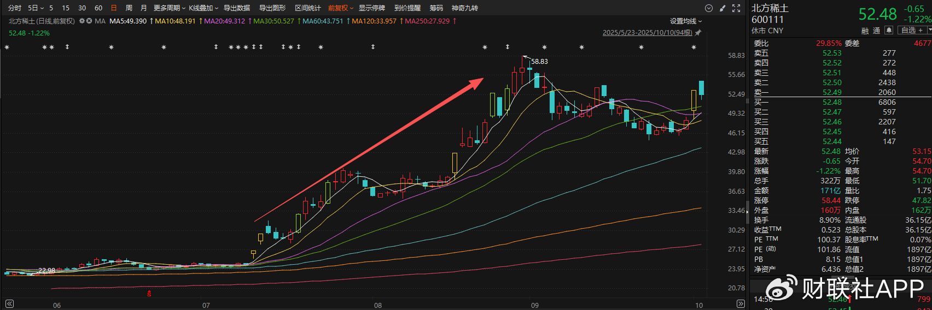Click the MA20:49.312 value label

click(x=224, y=21)
